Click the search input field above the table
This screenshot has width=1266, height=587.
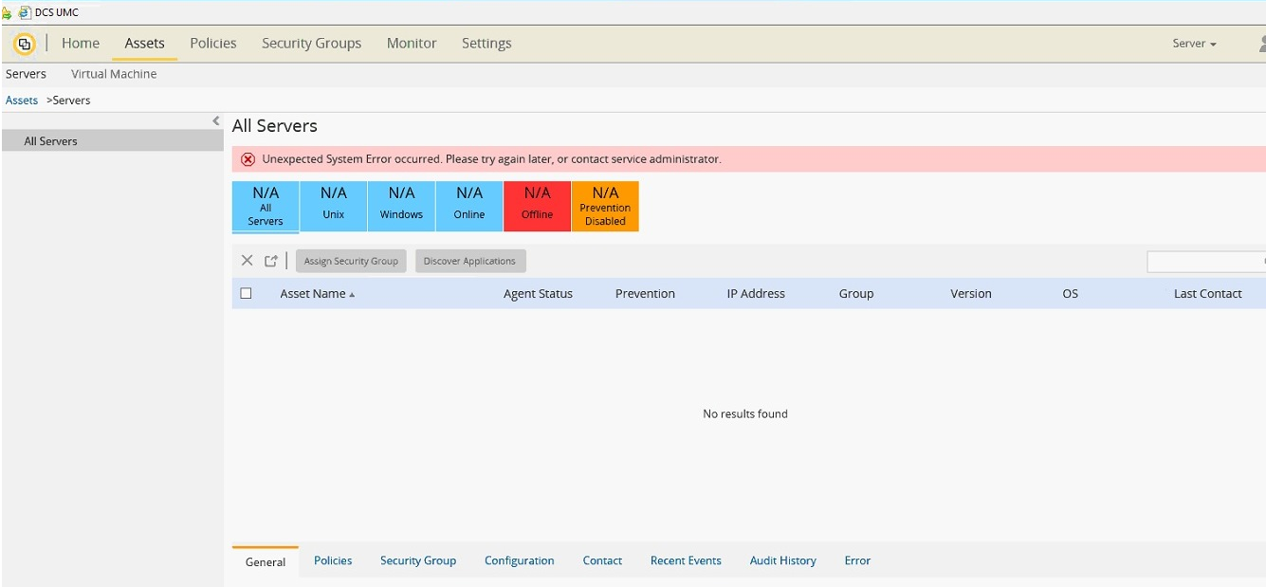click(x=1204, y=261)
